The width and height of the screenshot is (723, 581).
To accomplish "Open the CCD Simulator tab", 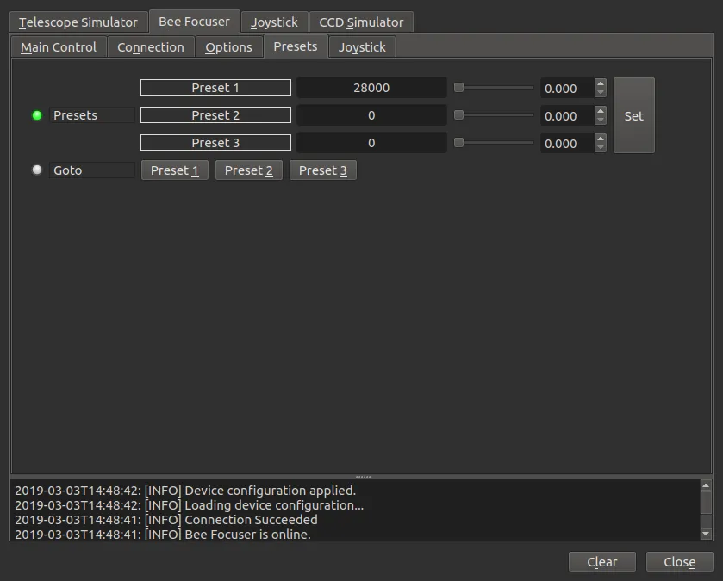I will [x=361, y=22].
